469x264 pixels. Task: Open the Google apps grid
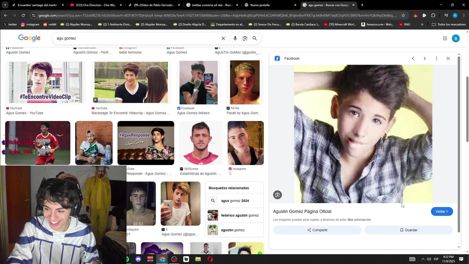pyautogui.click(x=445, y=38)
